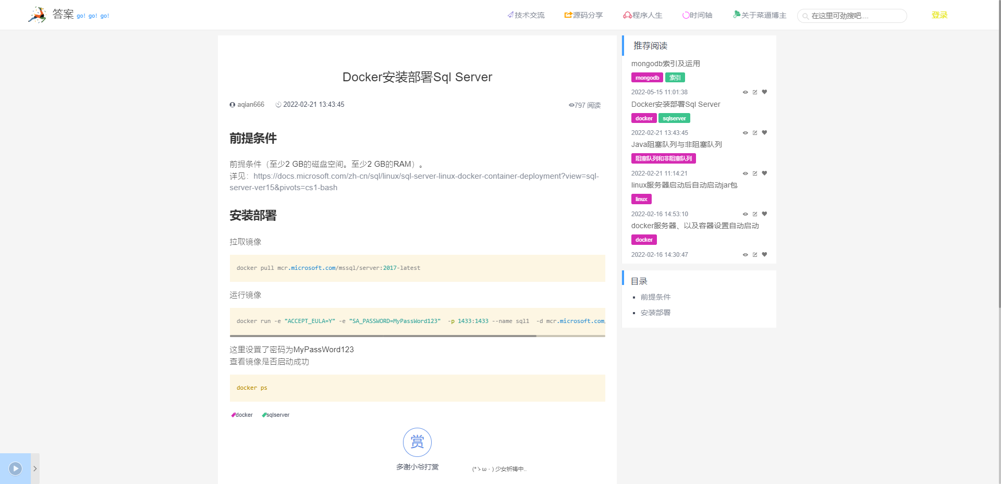1001x484 pixels.
Task: Click the 阻塞队列和非阻塞队列 tag badge
Action: point(664,158)
